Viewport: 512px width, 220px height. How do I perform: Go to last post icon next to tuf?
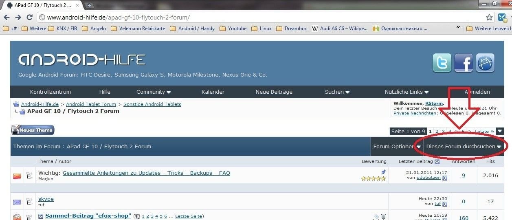click(x=445, y=204)
